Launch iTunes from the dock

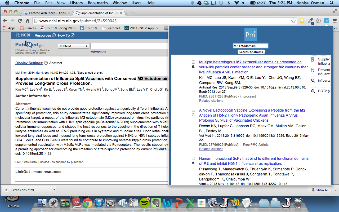coord(99,203)
